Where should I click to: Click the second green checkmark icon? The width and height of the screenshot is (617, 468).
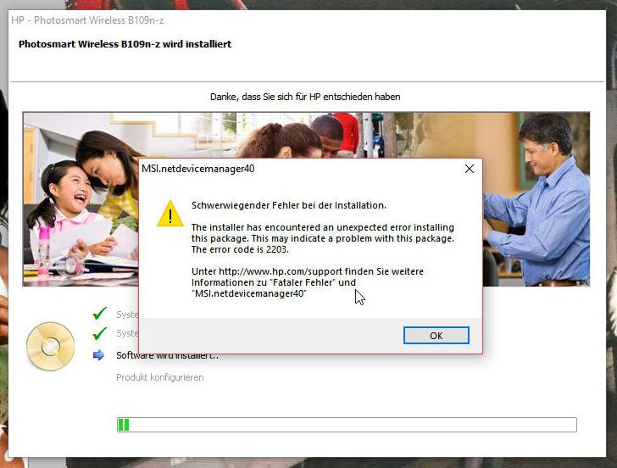coord(99,333)
